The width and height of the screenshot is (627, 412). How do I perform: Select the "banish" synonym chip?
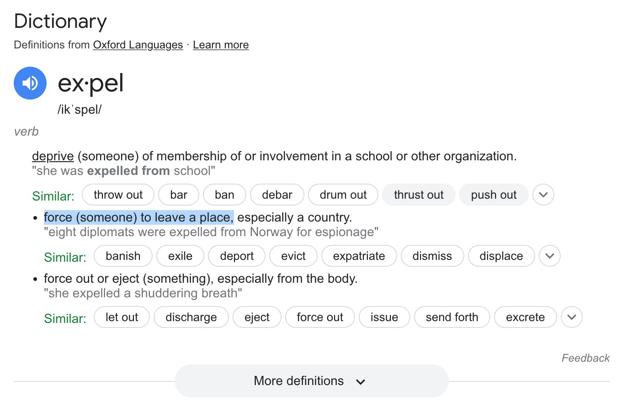point(123,256)
